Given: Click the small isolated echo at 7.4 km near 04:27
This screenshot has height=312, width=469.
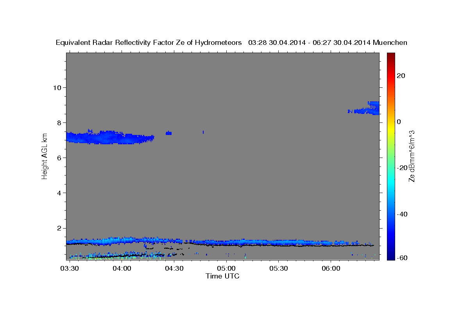Looking at the screenshot, I should tap(168, 133).
